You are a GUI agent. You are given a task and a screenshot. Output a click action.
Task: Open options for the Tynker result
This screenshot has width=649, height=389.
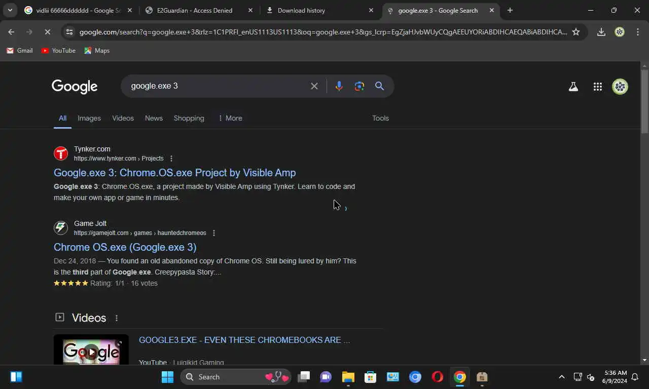pyautogui.click(x=171, y=159)
